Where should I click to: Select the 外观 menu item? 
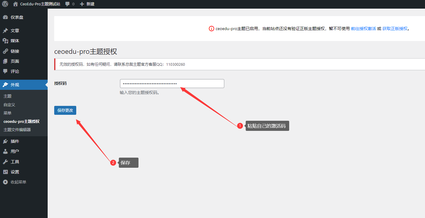(24, 85)
